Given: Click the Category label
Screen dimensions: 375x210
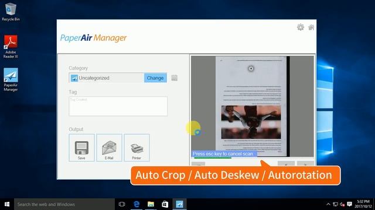Looking at the screenshot, I should tap(78, 68).
